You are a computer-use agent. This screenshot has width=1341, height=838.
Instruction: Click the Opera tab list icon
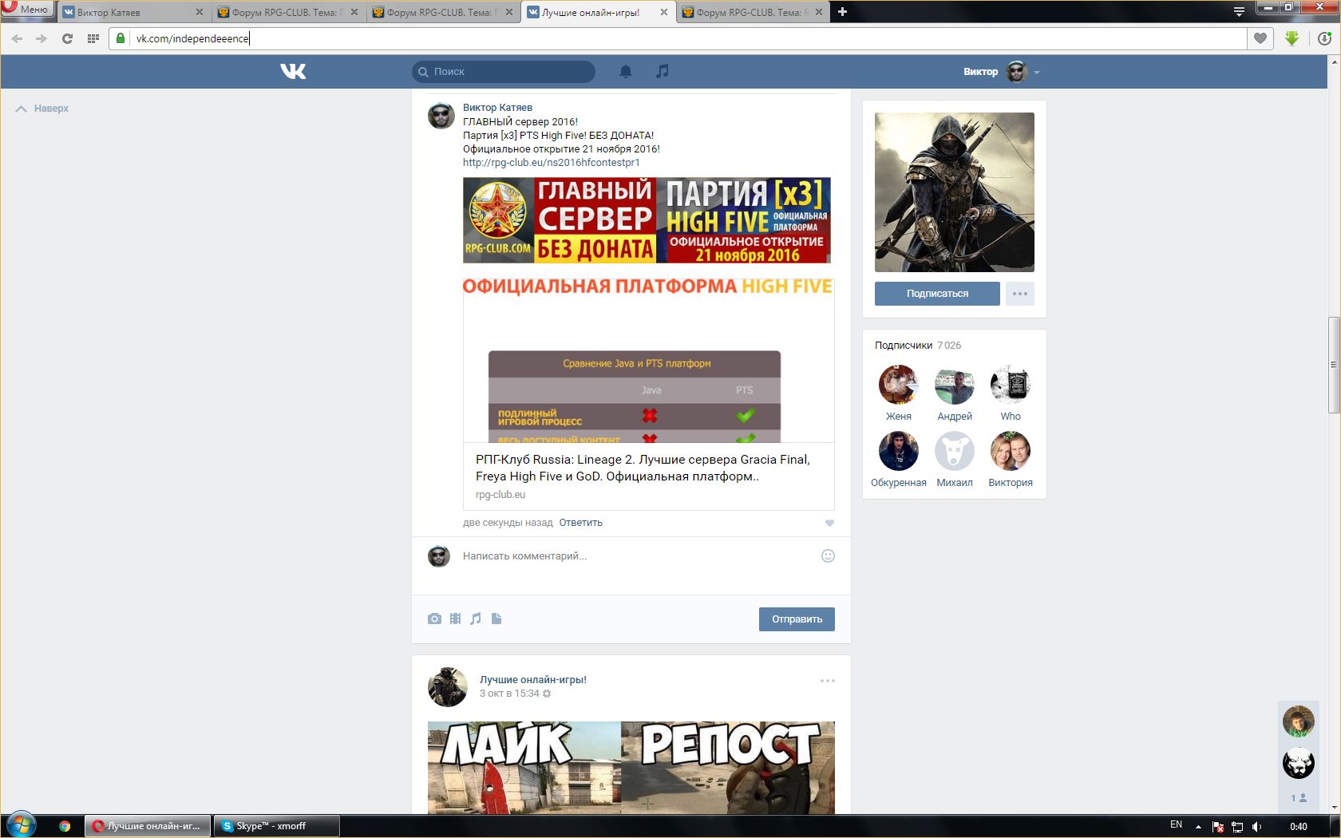[1239, 11]
